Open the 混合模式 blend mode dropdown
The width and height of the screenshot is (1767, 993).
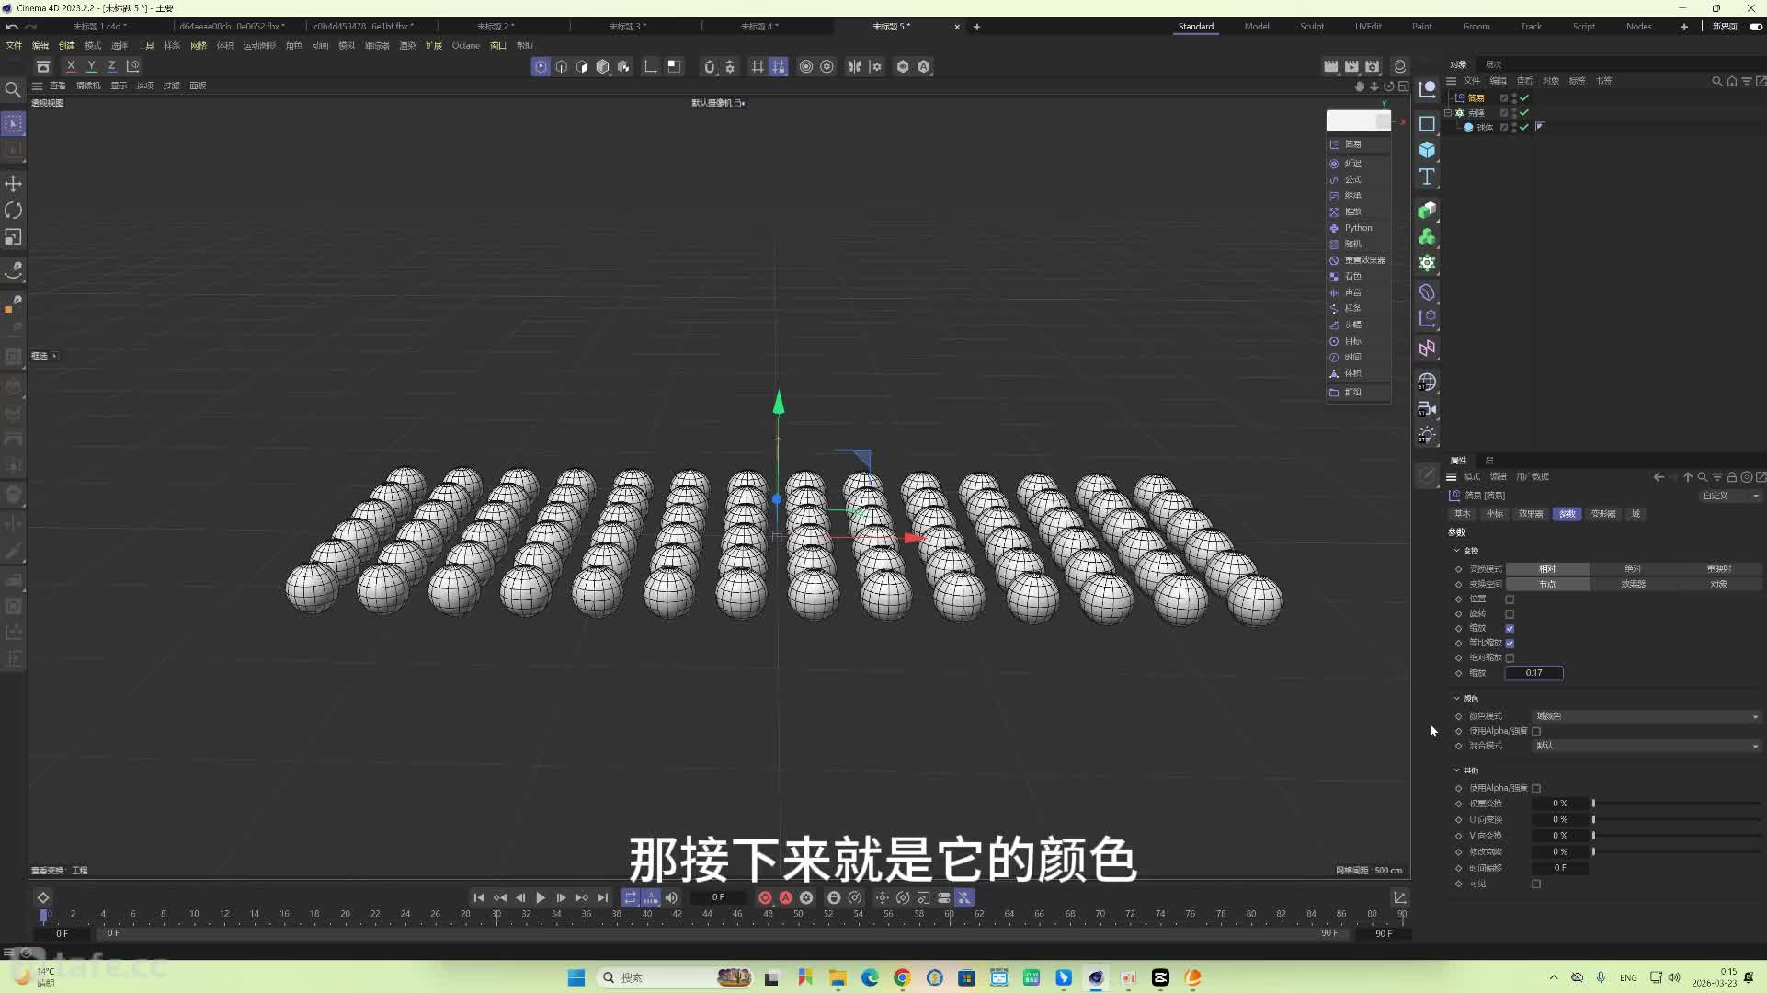click(1646, 746)
